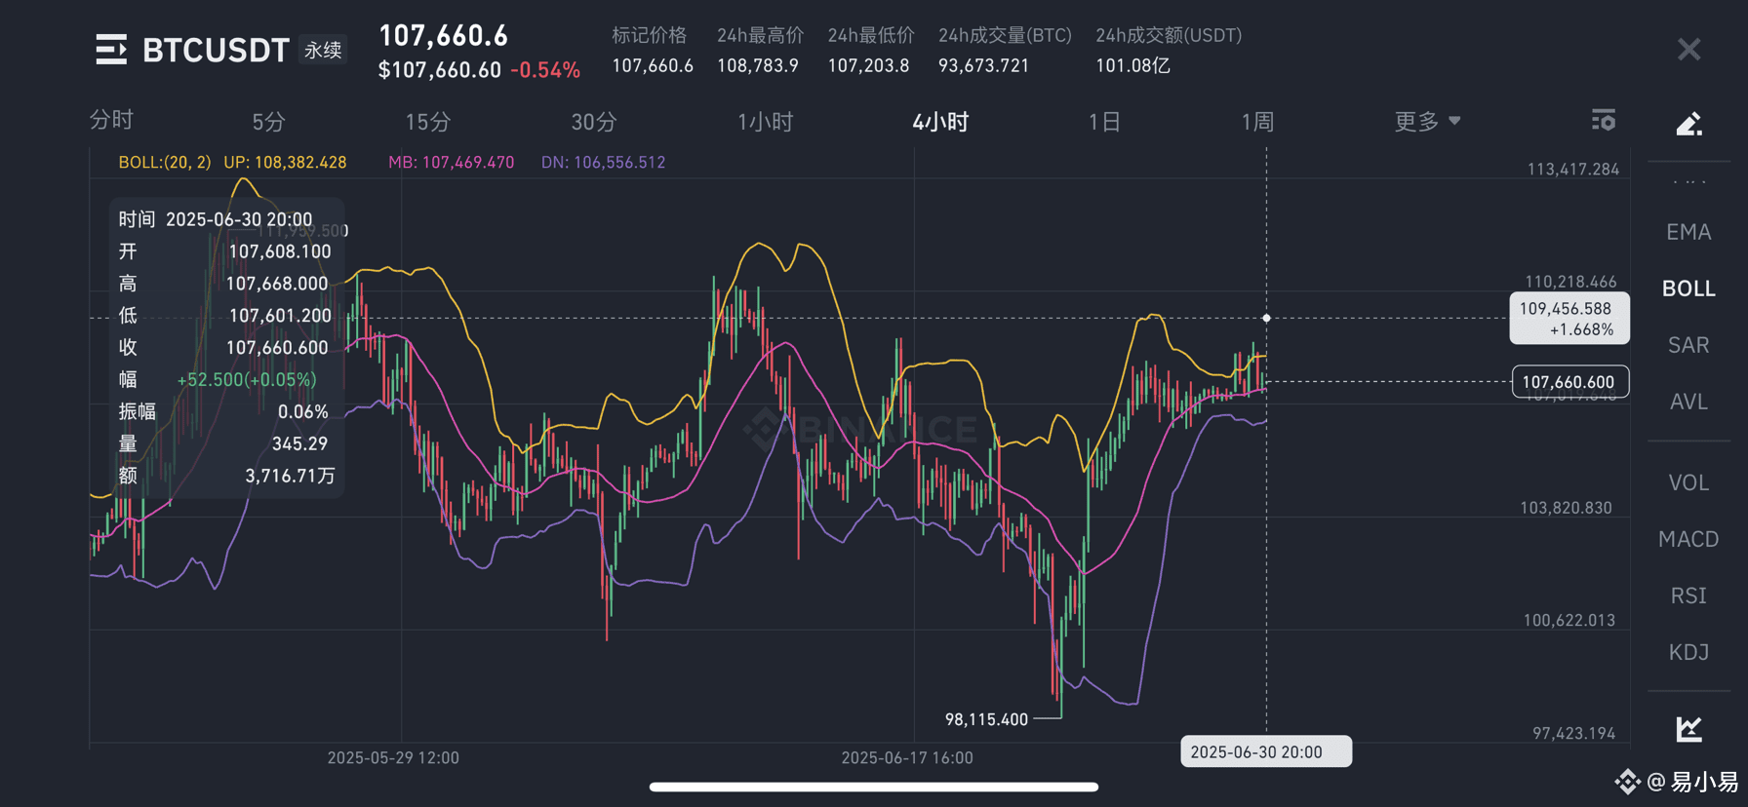Select the 15分 interval tab
Viewport: 1748px width, 807px height.
point(427,122)
